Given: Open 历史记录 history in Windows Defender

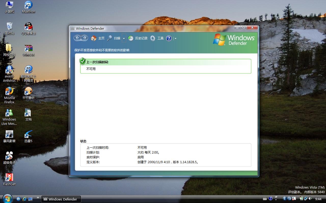Looking at the screenshot, I should [x=138, y=38].
